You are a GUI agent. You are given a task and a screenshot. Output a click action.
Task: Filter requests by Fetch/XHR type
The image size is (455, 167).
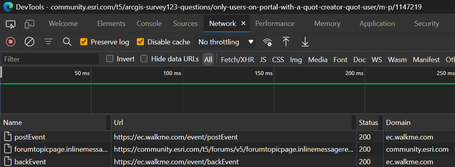238,60
